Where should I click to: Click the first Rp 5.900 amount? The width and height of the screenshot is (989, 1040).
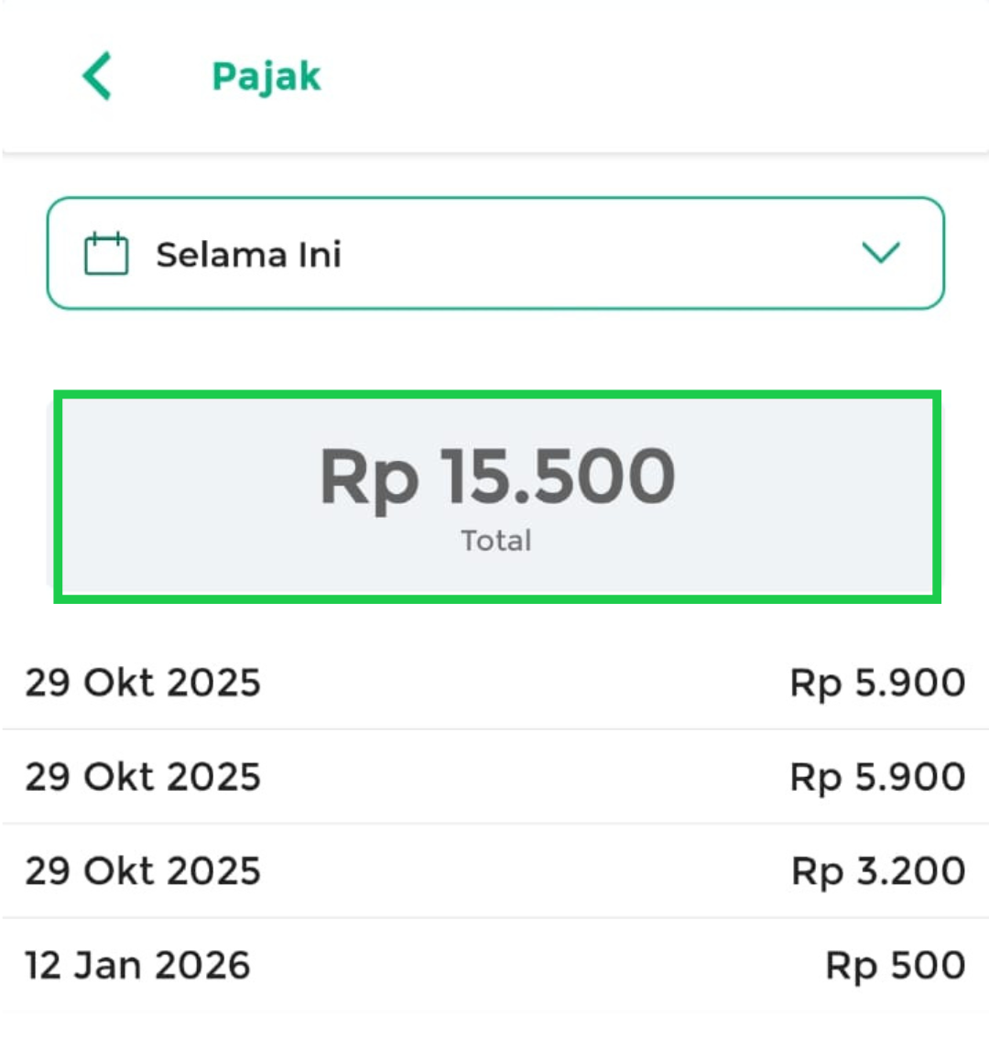click(x=877, y=684)
